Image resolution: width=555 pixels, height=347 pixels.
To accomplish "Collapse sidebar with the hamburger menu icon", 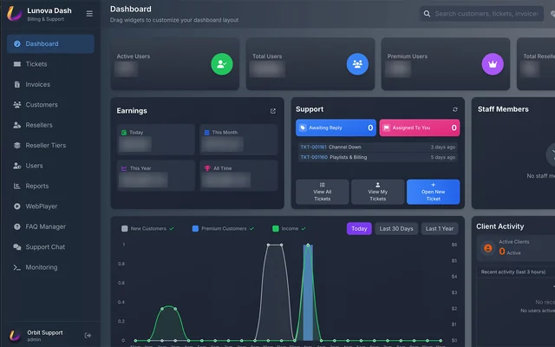I will point(89,14).
